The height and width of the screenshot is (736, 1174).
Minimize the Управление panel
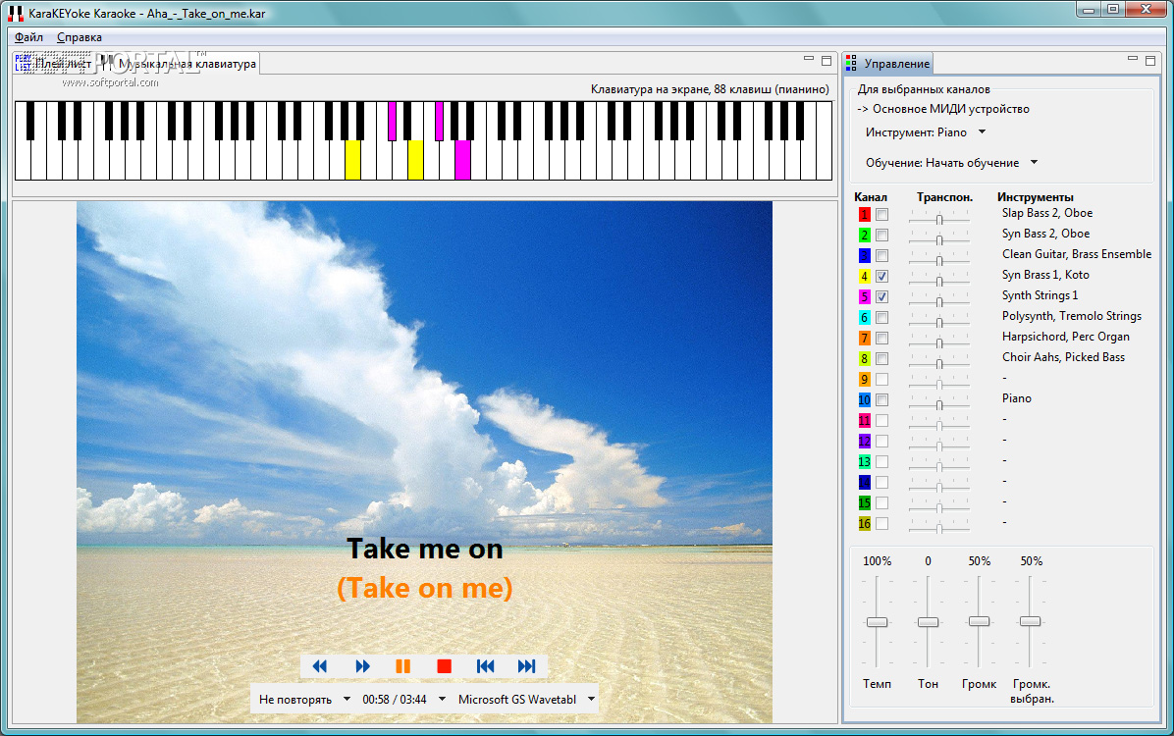pyautogui.click(x=1132, y=59)
